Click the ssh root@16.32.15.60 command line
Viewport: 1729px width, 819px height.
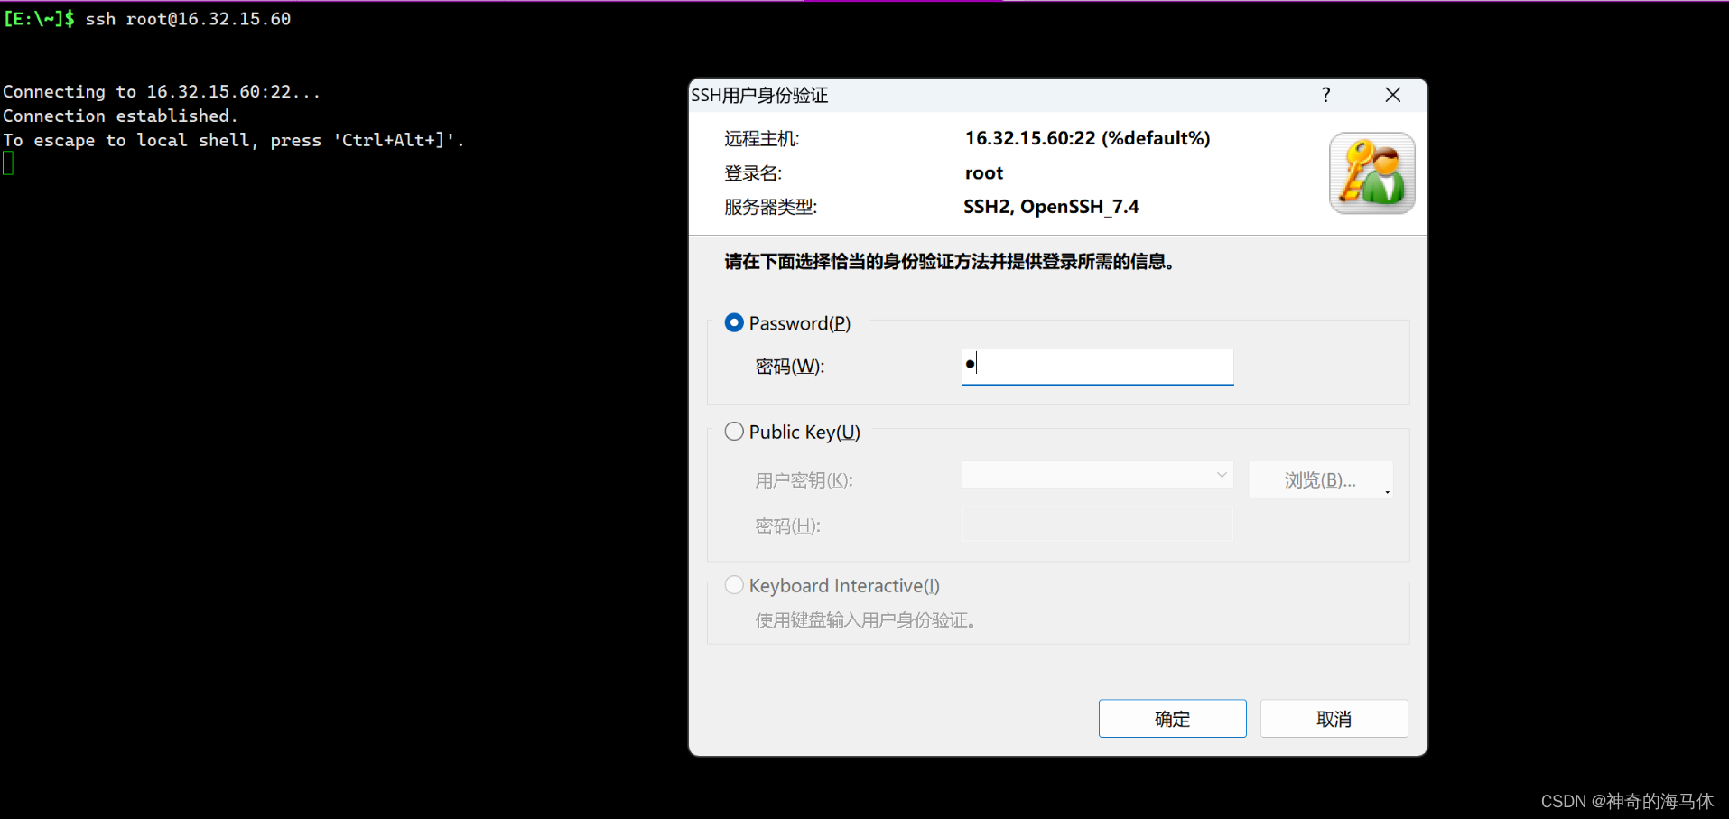(x=188, y=19)
